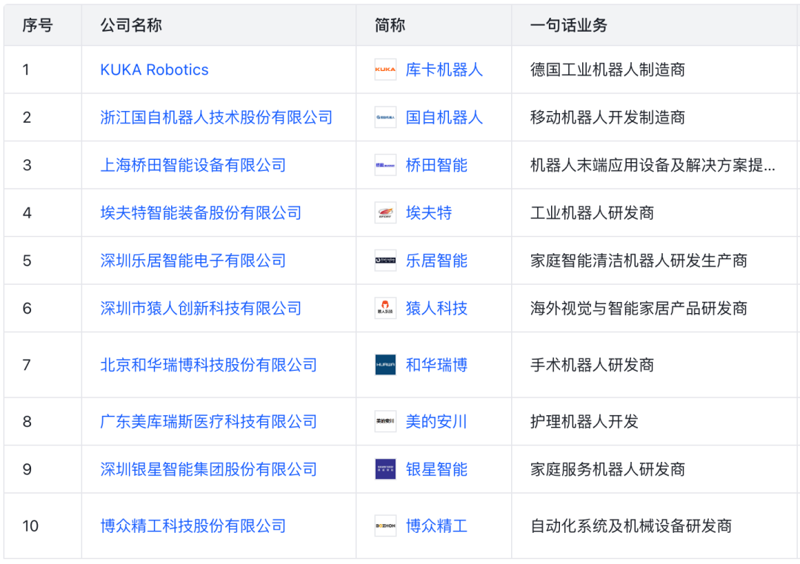Select the 自动化系统及机械设备研发商 cell

pyautogui.click(x=656, y=526)
